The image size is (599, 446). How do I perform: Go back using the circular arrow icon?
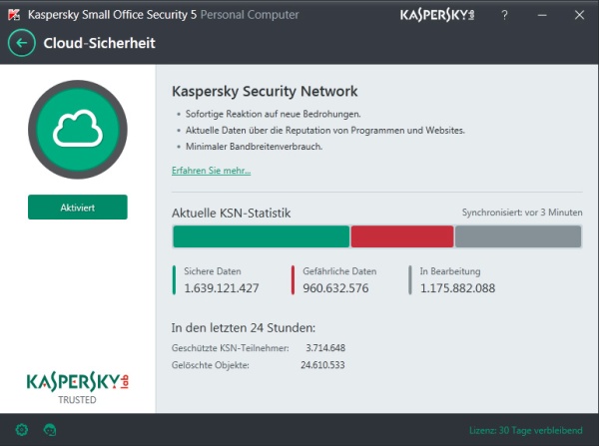22,43
